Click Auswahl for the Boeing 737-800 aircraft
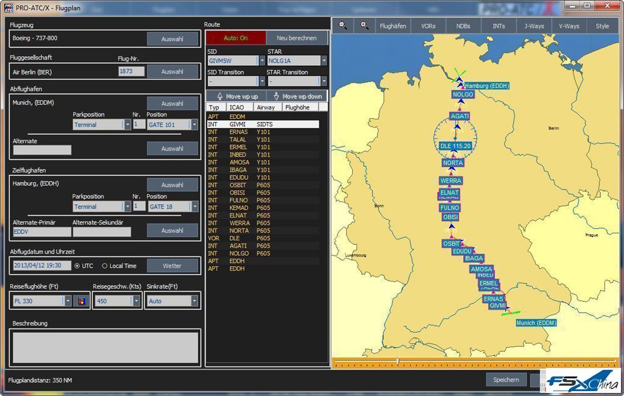 coord(172,39)
